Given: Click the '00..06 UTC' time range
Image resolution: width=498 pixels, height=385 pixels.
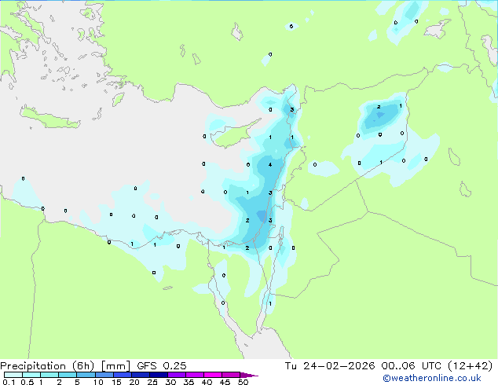Looking at the screenshot, I should 412,366.
